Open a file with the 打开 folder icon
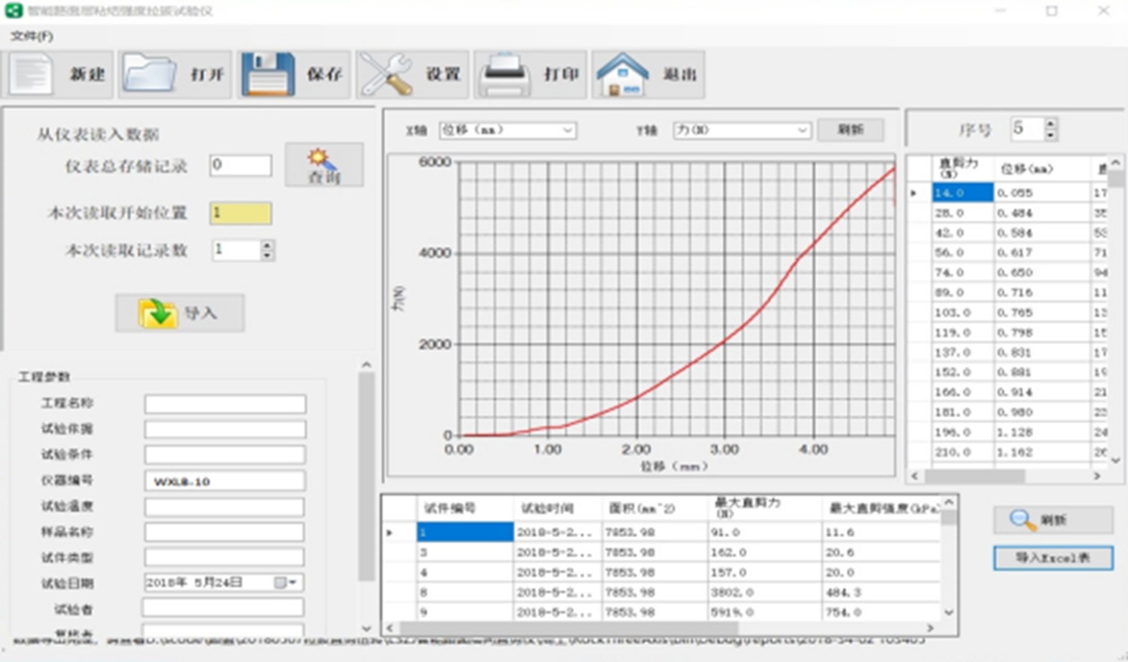The width and height of the screenshot is (1128, 662). (149, 75)
